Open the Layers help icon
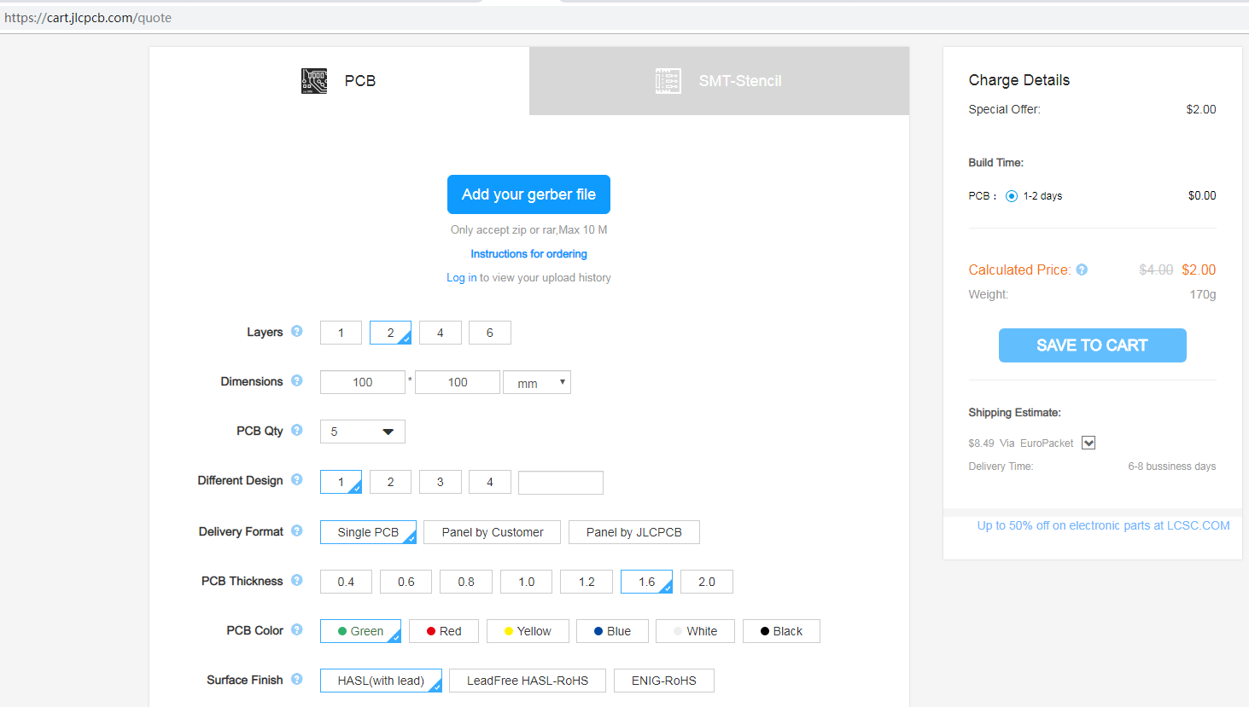This screenshot has width=1249, height=707. (296, 331)
